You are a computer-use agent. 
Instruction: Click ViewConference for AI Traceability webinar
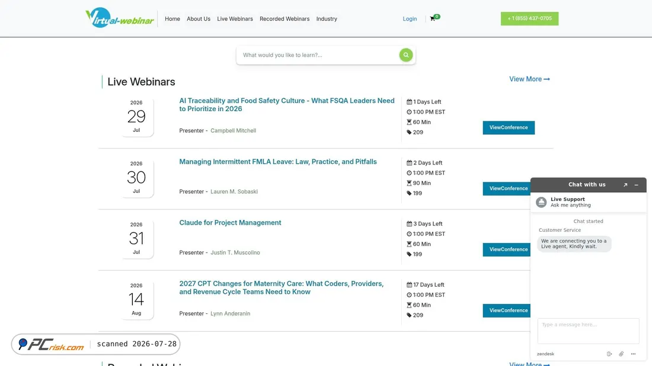pyautogui.click(x=509, y=127)
